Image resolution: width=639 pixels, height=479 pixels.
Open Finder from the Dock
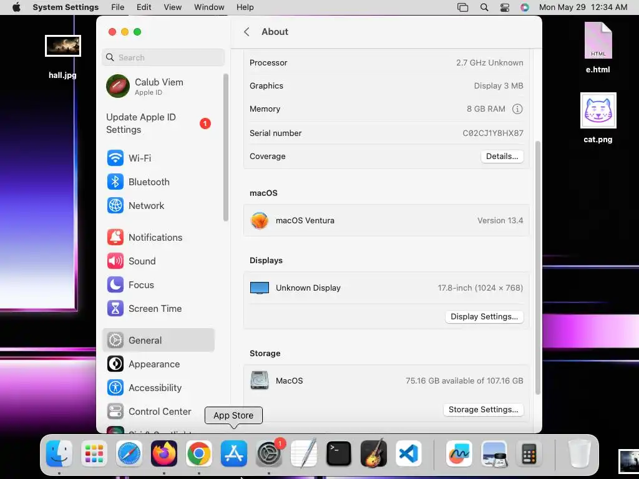coord(59,453)
